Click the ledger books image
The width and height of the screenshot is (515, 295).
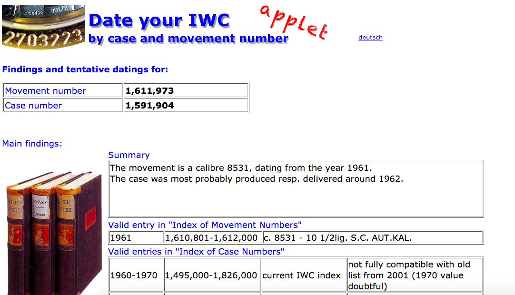pos(54,233)
